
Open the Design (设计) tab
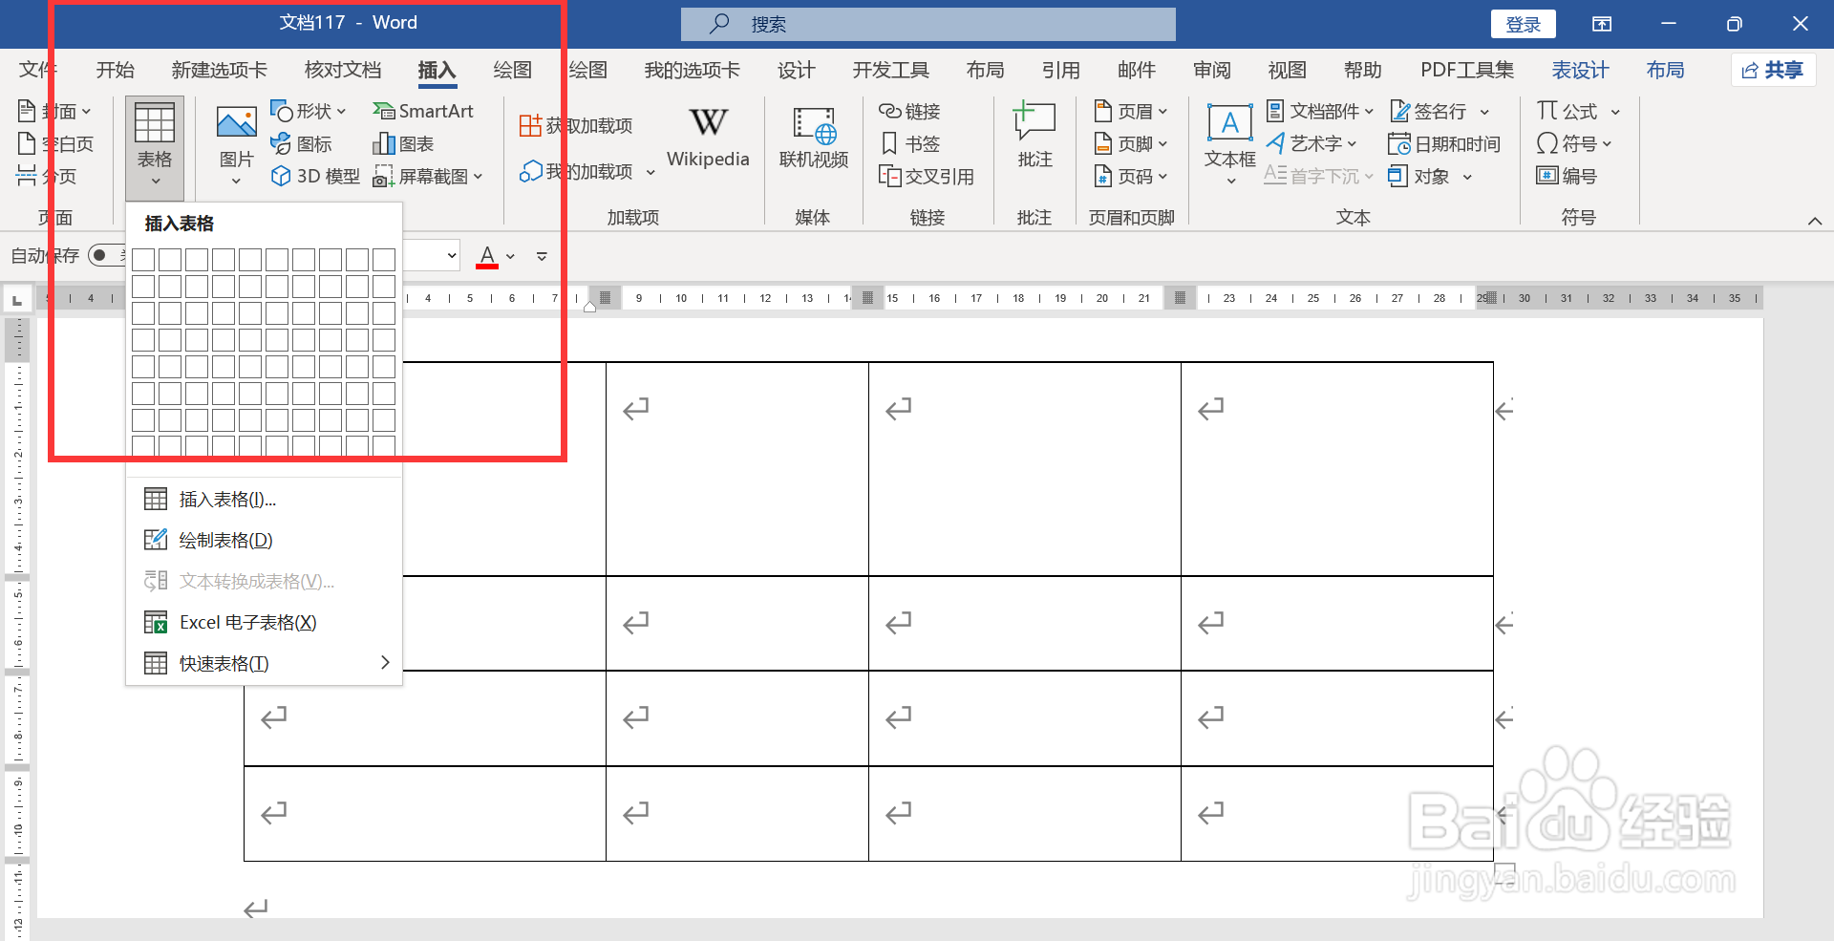click(796, 70)
